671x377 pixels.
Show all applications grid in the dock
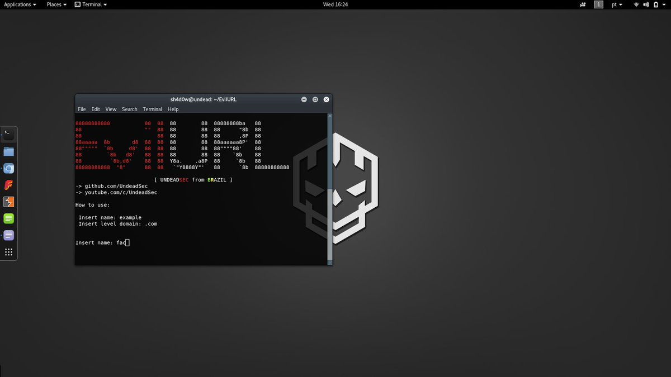pos(8,252)
